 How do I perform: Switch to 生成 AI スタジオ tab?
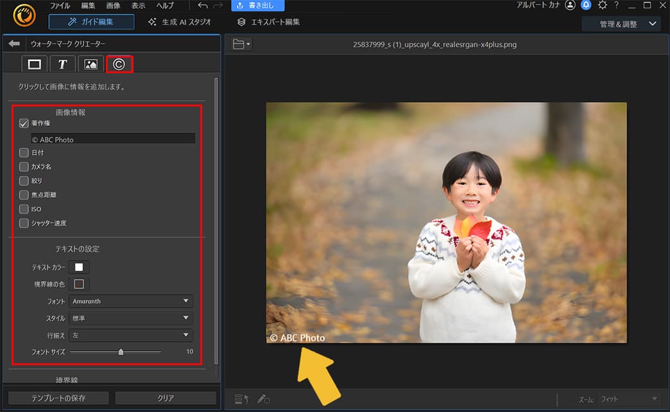pos(180,22)
